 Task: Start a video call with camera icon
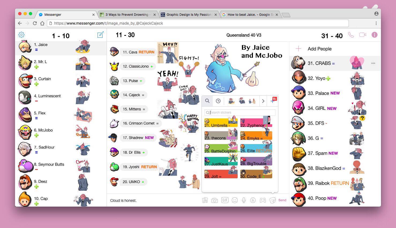pos(363,35)
